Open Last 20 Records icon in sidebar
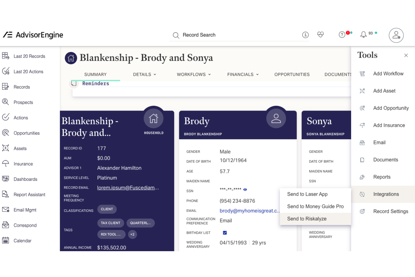Viewport: 415px width, 277px height. click(6, 56)
